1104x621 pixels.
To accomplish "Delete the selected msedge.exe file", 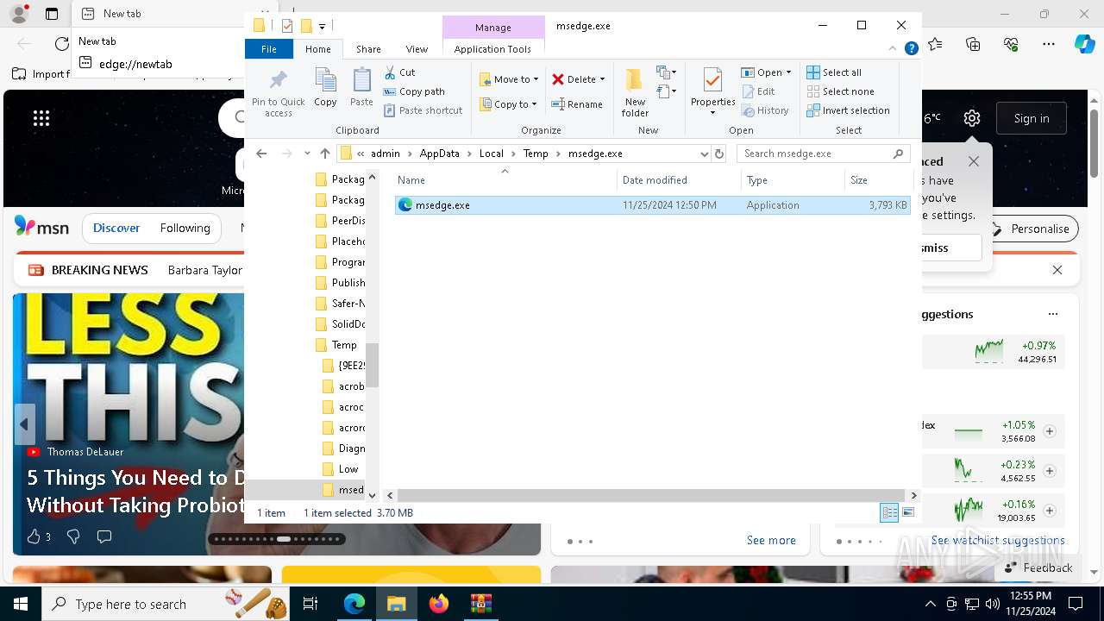I will (574, 79).
